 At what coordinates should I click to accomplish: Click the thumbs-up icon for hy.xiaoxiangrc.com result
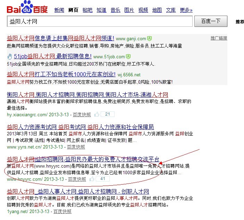point(96,115)
